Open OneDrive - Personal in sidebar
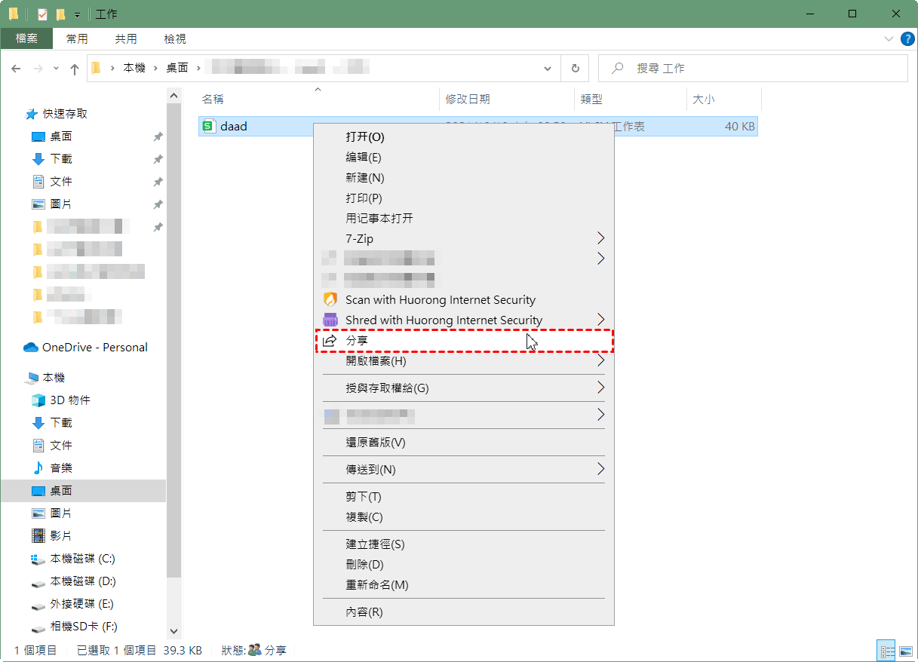Image resolution: width=918 pixels, height=662 pixels. point(94,348)
